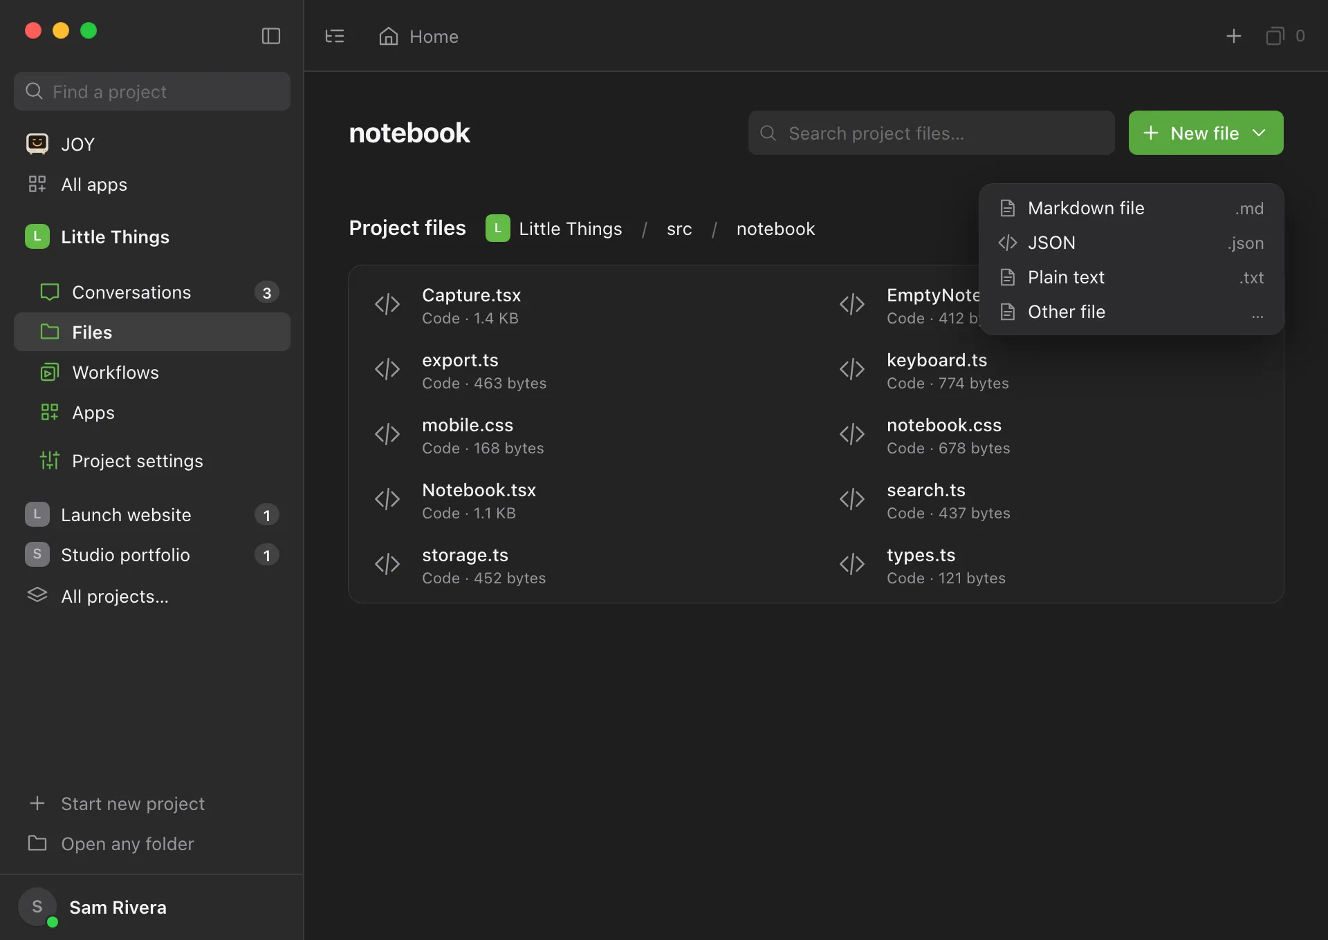Click the Conversations chat bubble icon

pyautogui.click(x=50, y=292)
